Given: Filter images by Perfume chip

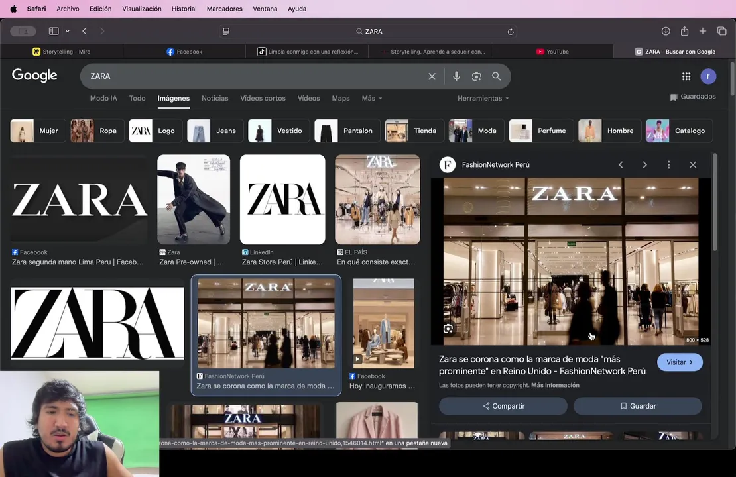Looking at the screenshot, I should click(x=541, y=131).
